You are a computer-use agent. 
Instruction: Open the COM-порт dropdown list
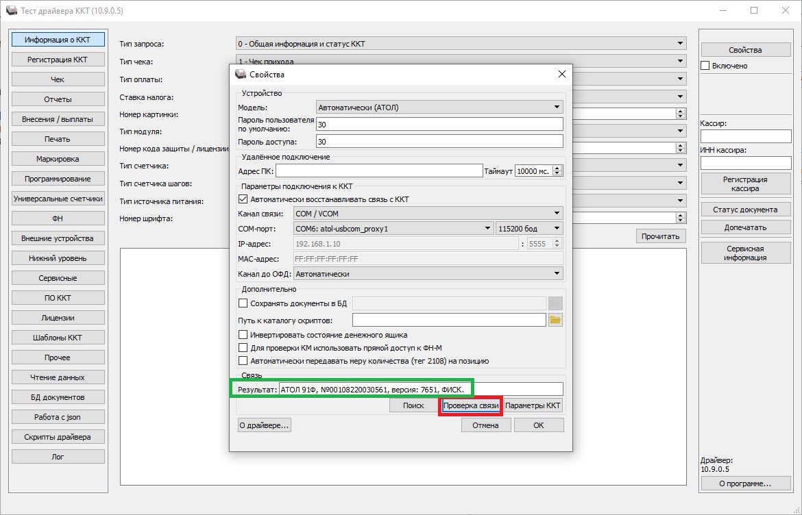tap(392, 228)
